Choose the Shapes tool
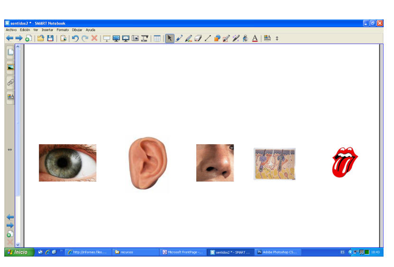 coord(217,38)
